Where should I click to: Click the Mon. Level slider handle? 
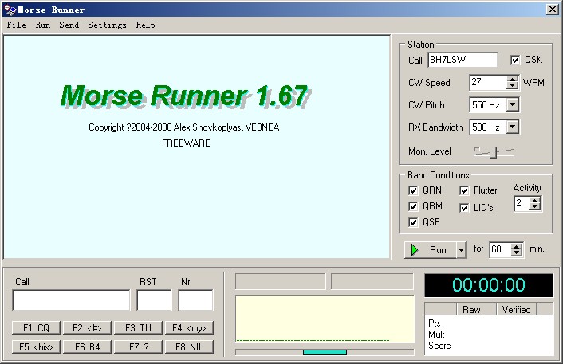pyautogui.click(x=494, y=152)
